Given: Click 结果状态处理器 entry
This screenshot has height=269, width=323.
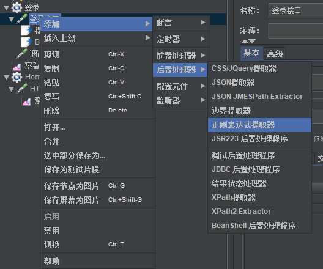Looking at the screenshot, I should (259, 183).
